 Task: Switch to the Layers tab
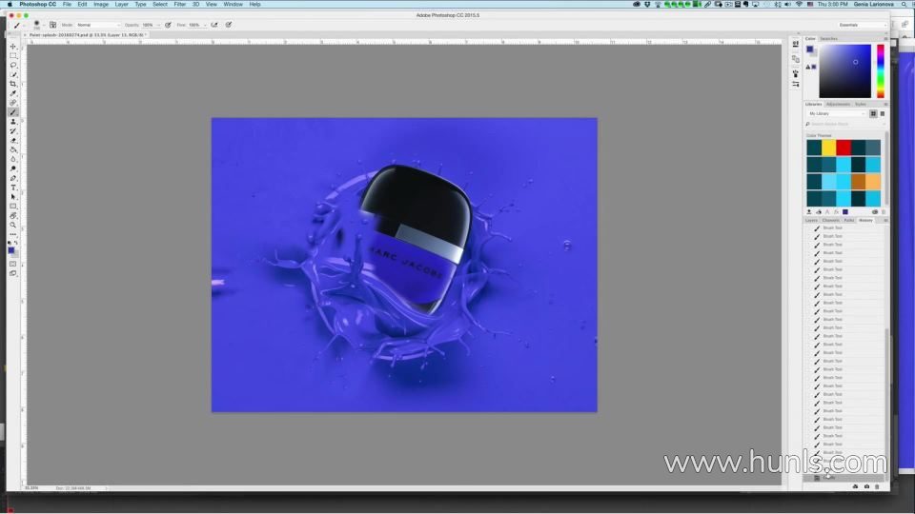(x=812, y=220)
